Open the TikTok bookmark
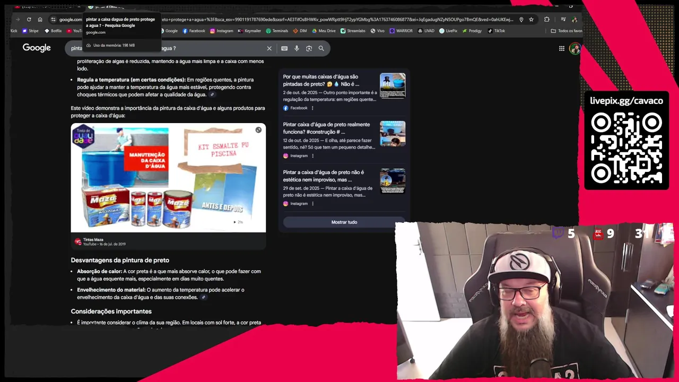 (496, 31)
